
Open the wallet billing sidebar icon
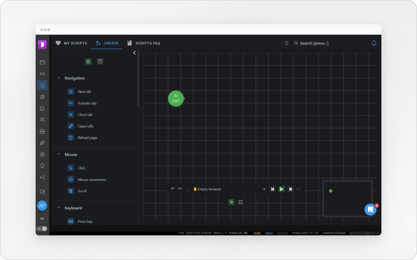(x=42, y=192)
